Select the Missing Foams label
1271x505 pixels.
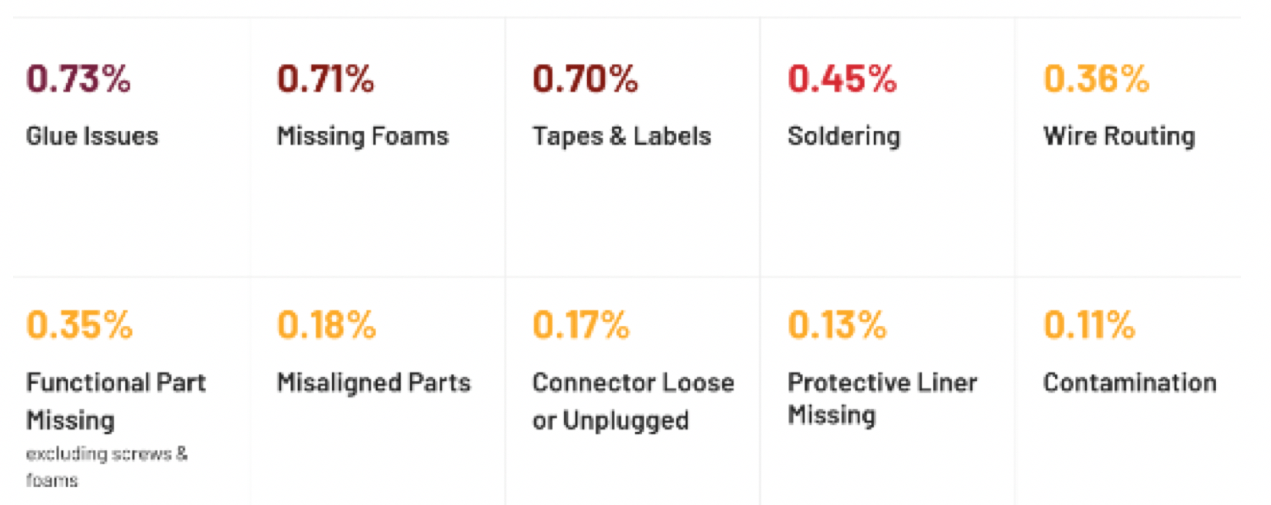tap(363, 136)
